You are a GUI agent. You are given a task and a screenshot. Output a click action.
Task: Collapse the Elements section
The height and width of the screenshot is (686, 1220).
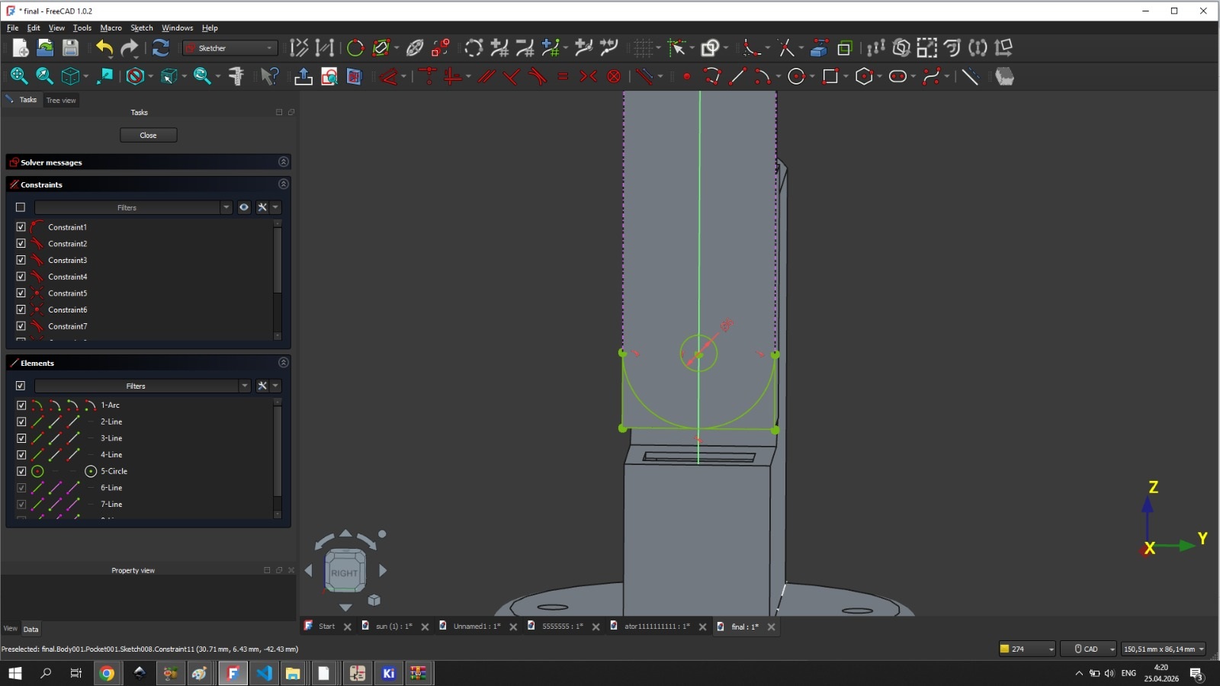[284, 362]
